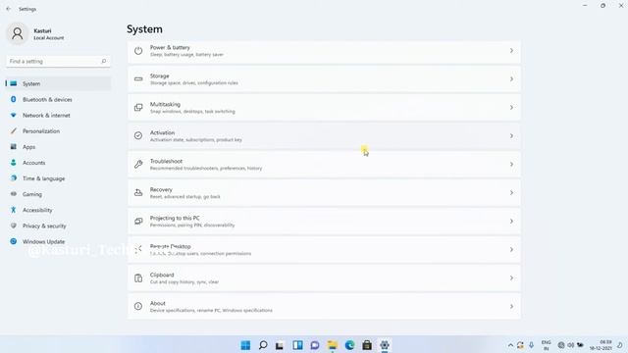628x353 pixels.
Task: Show hidden system tray icons
Action: pos(510,345)
